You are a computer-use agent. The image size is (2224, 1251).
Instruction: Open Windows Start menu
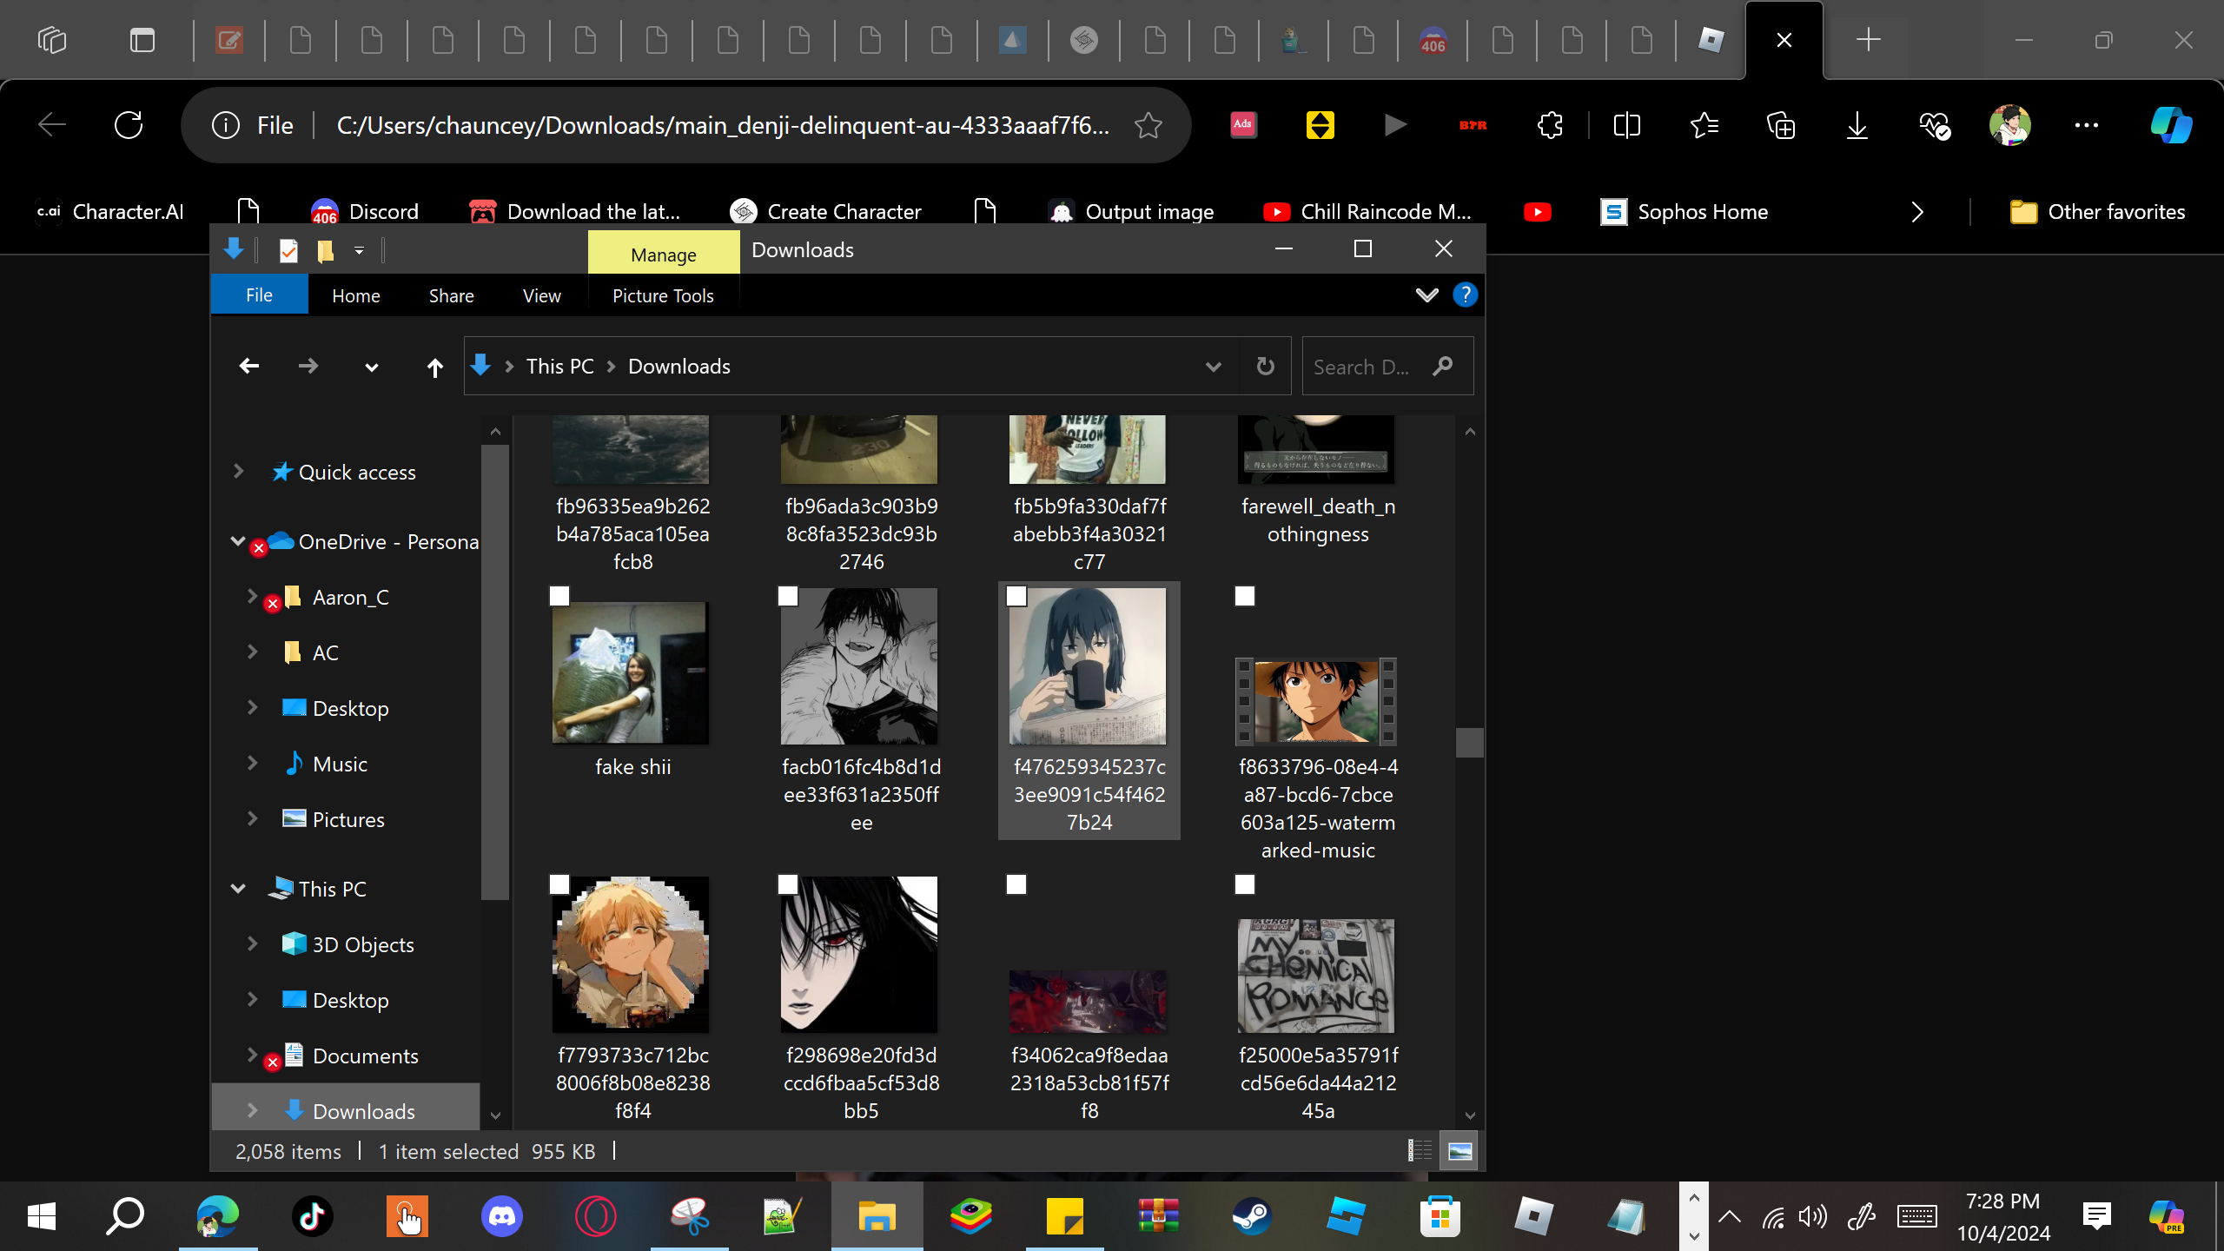point(41,1216)
